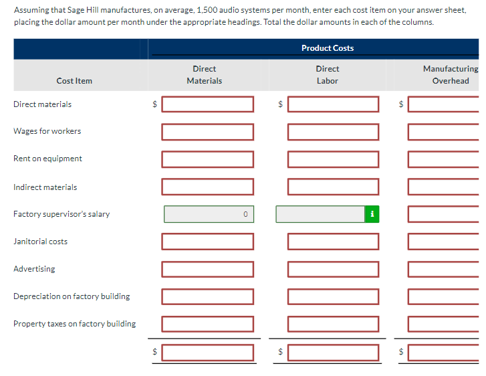The height and width of the screenshot is (376, 486).
Task: Click Manufacturing Overhead field for Direct materials row
Action: (x=443, y=104)
